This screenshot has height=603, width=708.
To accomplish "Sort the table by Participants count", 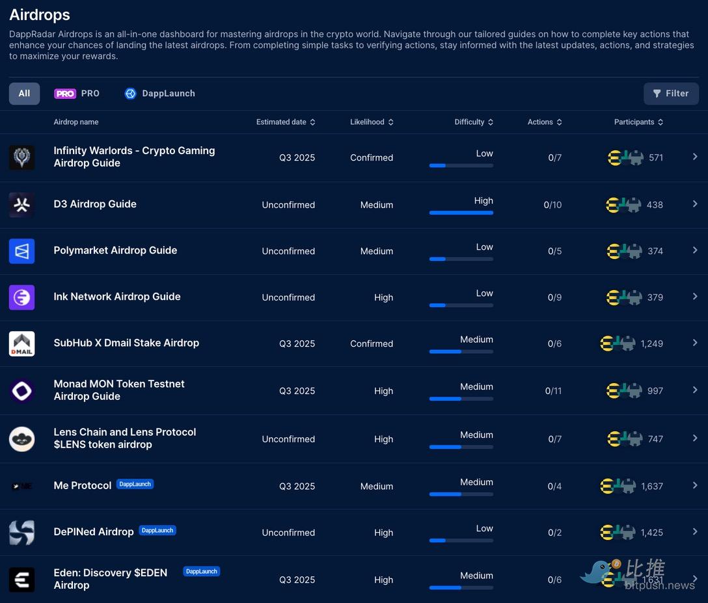I will 638,122.
